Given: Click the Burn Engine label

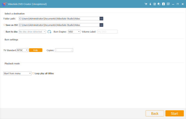Looking at the screenshot, I should 60,32.
